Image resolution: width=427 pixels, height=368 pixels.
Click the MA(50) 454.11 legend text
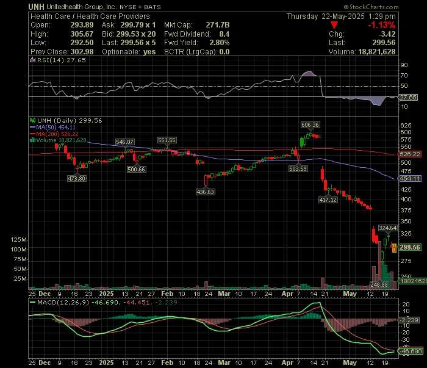56,127
